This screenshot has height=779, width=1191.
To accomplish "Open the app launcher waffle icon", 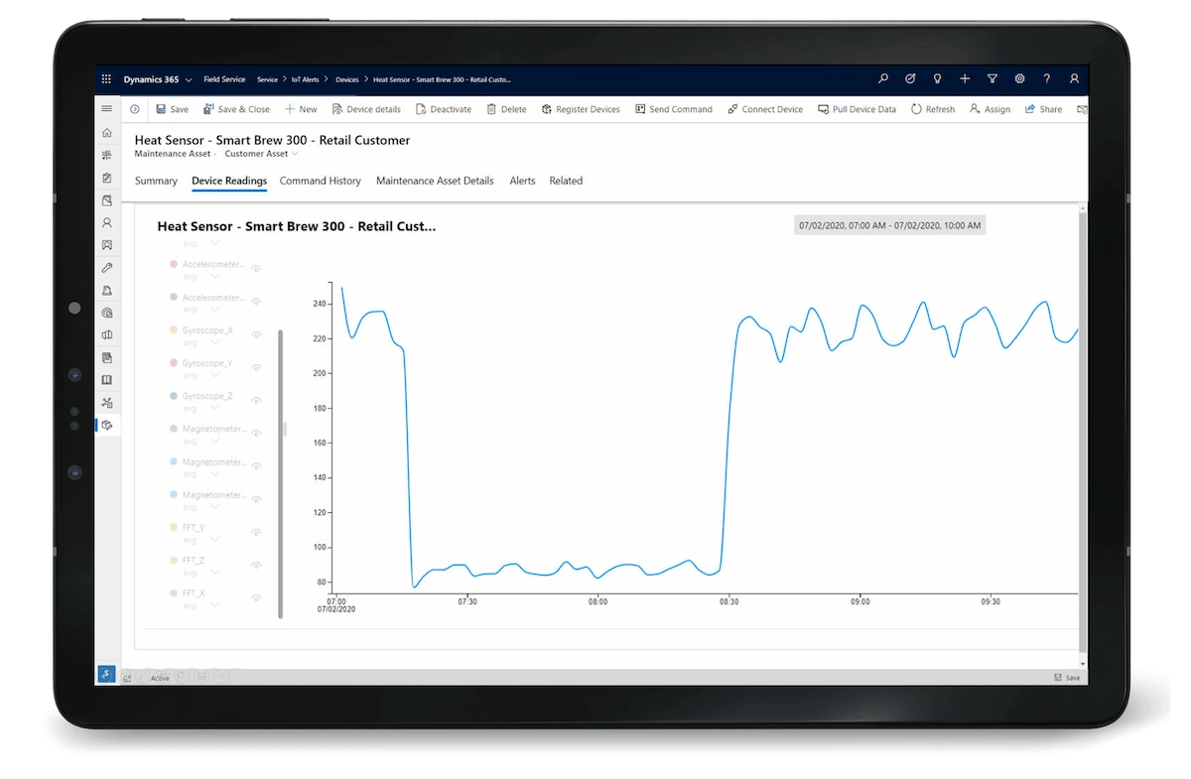I will tap(106, 79).
